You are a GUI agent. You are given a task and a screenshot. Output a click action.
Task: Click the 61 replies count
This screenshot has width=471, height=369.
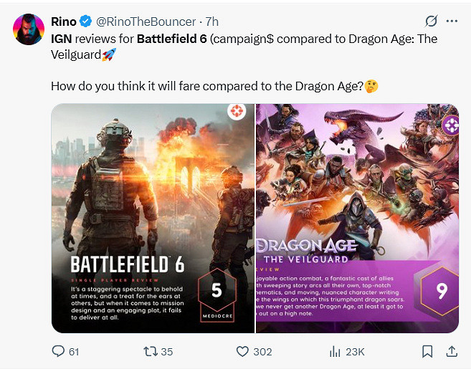74,351
